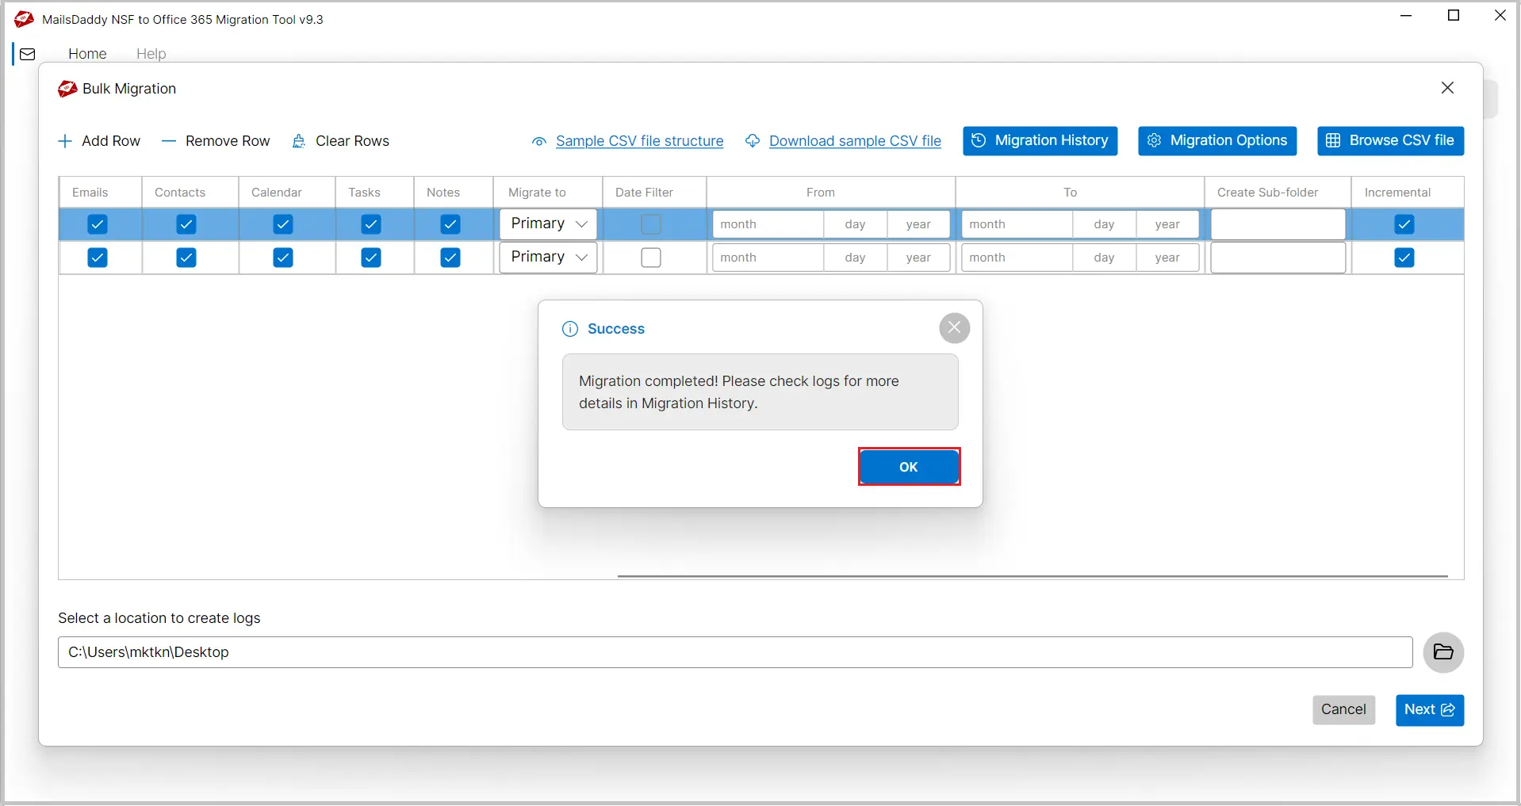
Task: Enable Date Filter in the second row
Action: pos(651,258)
